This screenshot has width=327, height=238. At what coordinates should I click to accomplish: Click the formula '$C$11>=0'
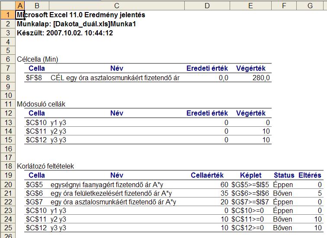pos(247,219)
